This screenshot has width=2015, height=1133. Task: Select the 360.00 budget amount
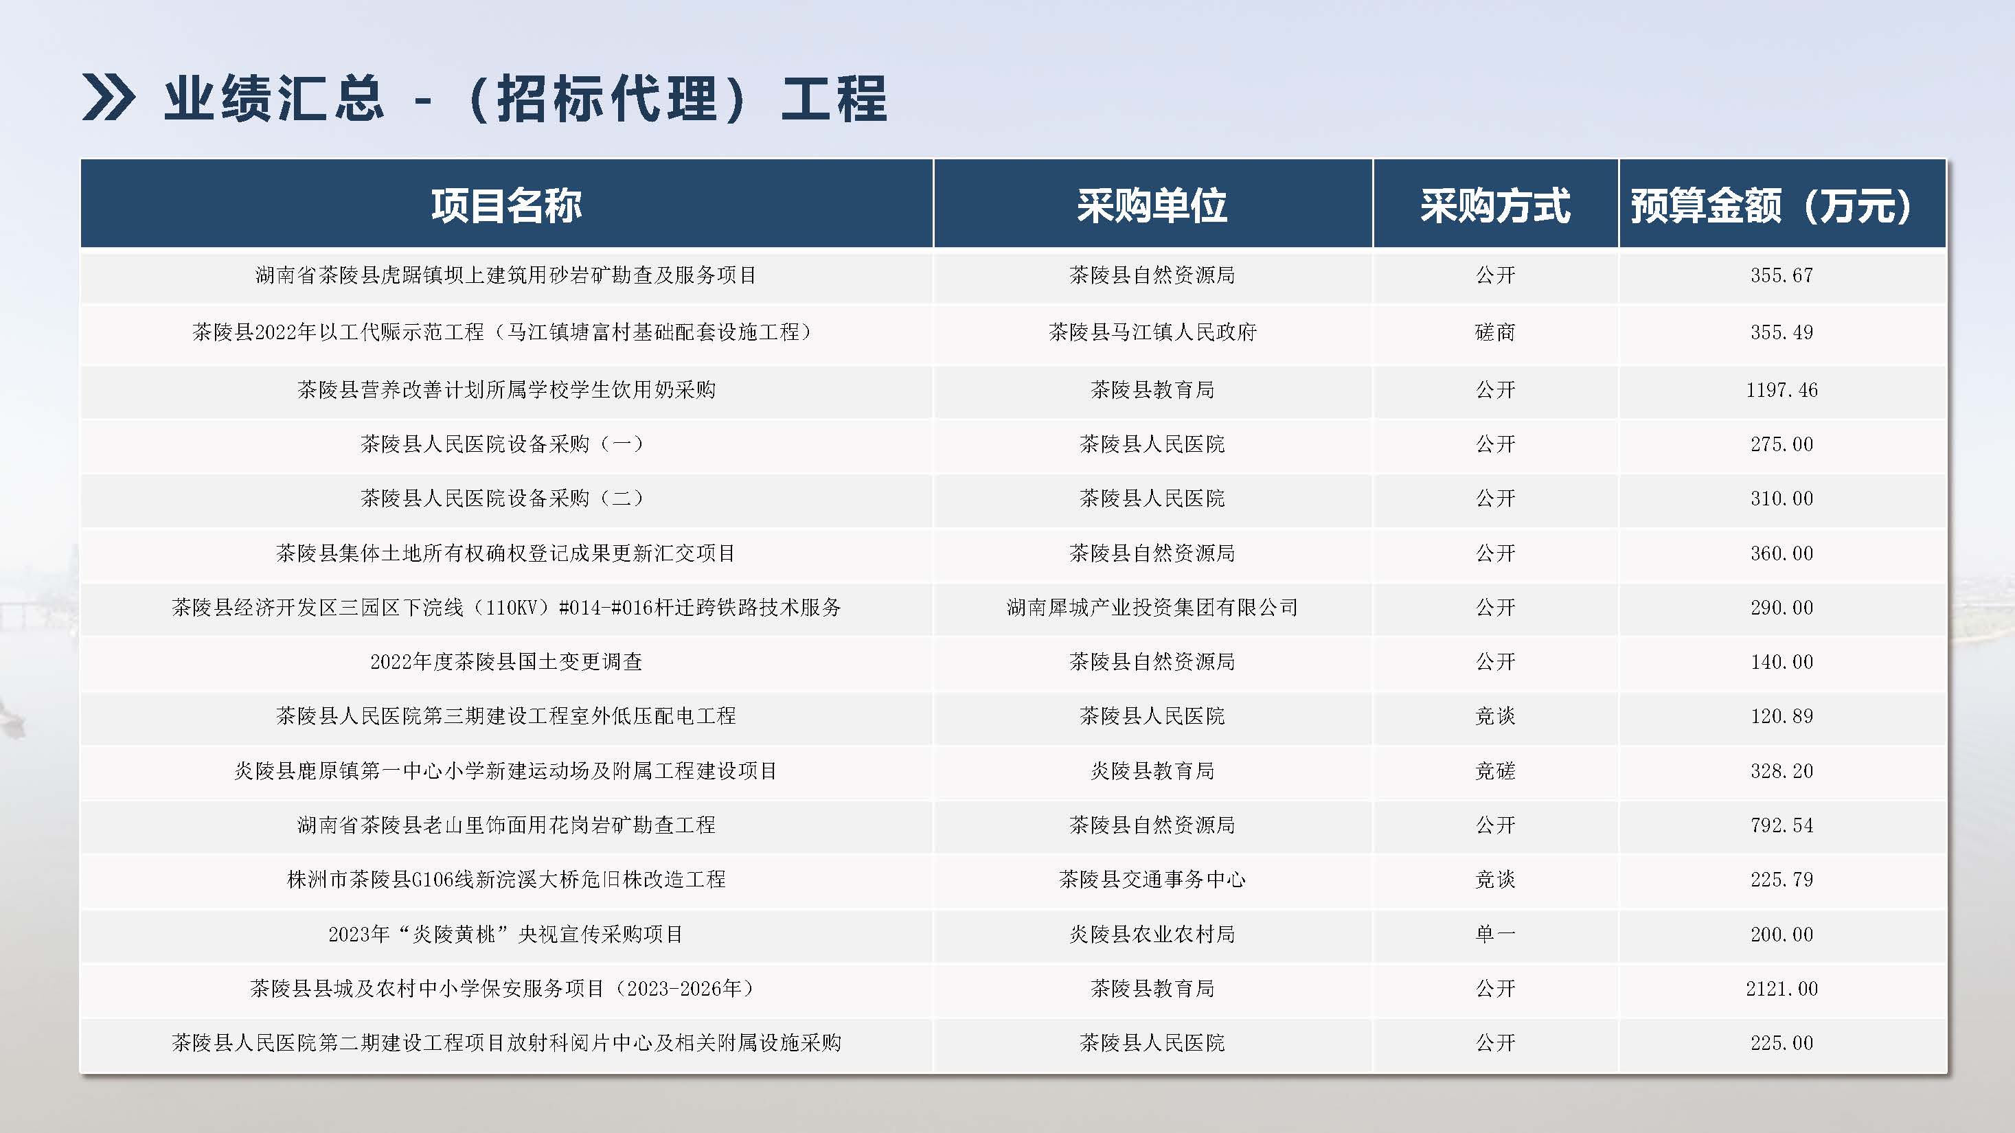[1781, 553]
